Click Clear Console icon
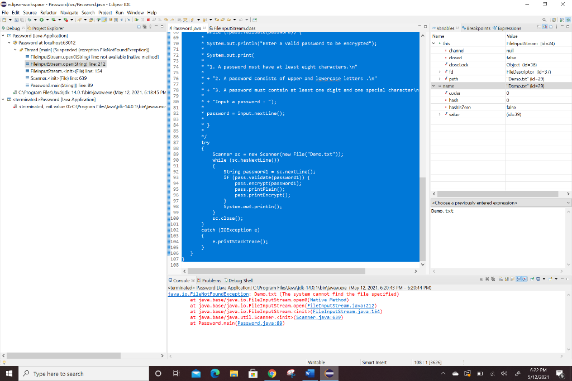This screenshot has width=572, height=381. [x=501, y=279]
